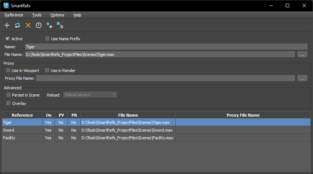Open the Reference menu
This screenshot has width=313, height=174.
[14, 15]
